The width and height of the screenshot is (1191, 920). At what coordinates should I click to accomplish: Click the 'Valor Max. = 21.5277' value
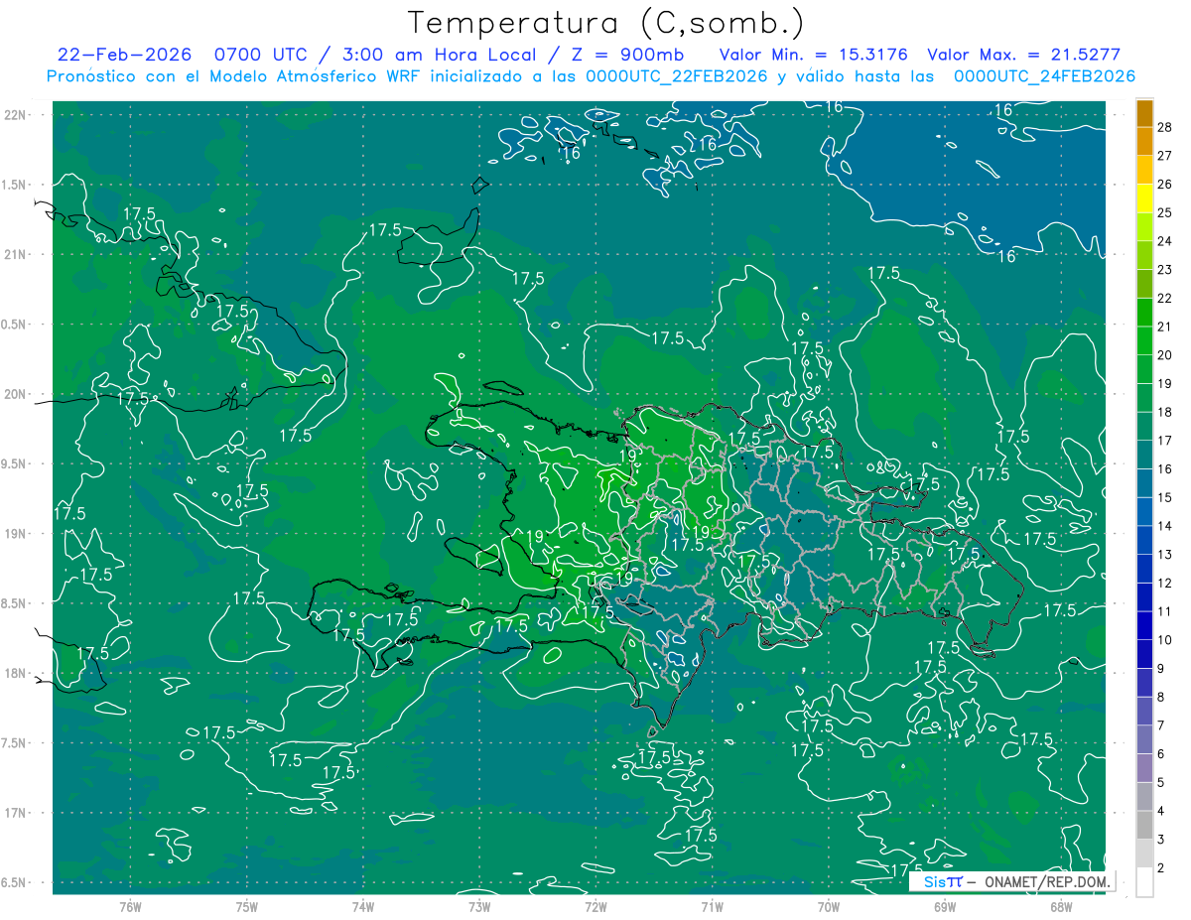(1023, 55)
